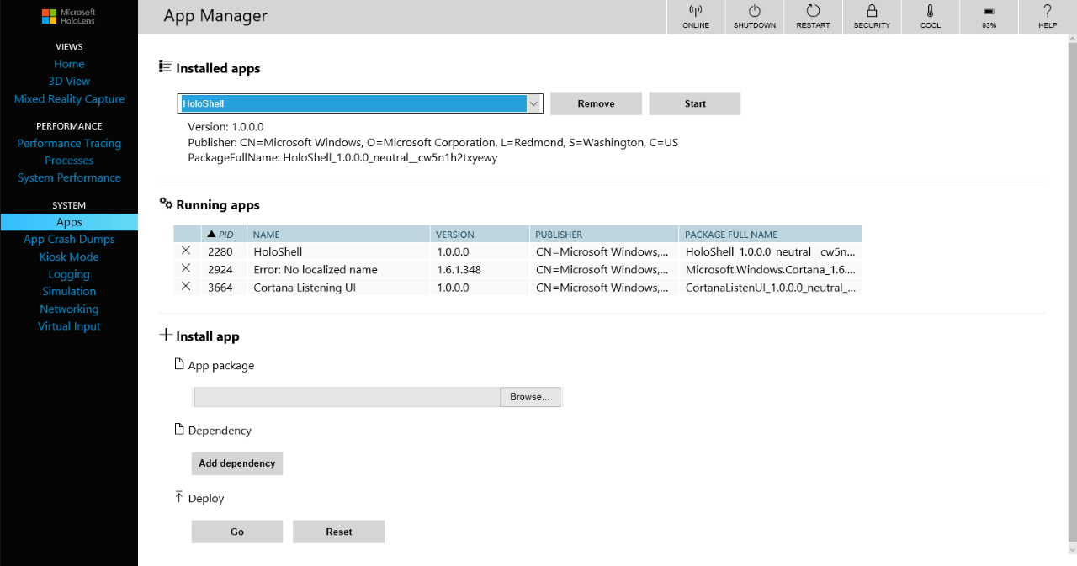Click the battery 93% indicator
The width and height of the screenshot is (1077, 566).
point(989,12)
